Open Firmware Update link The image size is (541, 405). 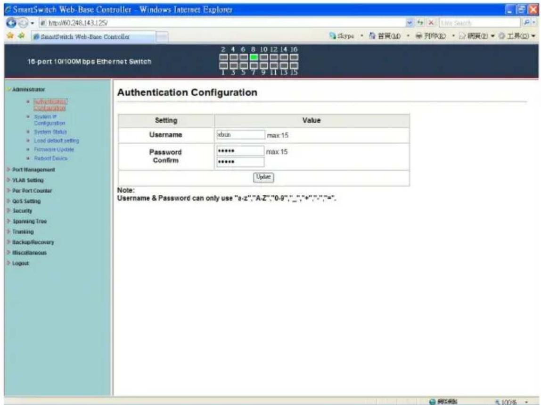point(54,149)
